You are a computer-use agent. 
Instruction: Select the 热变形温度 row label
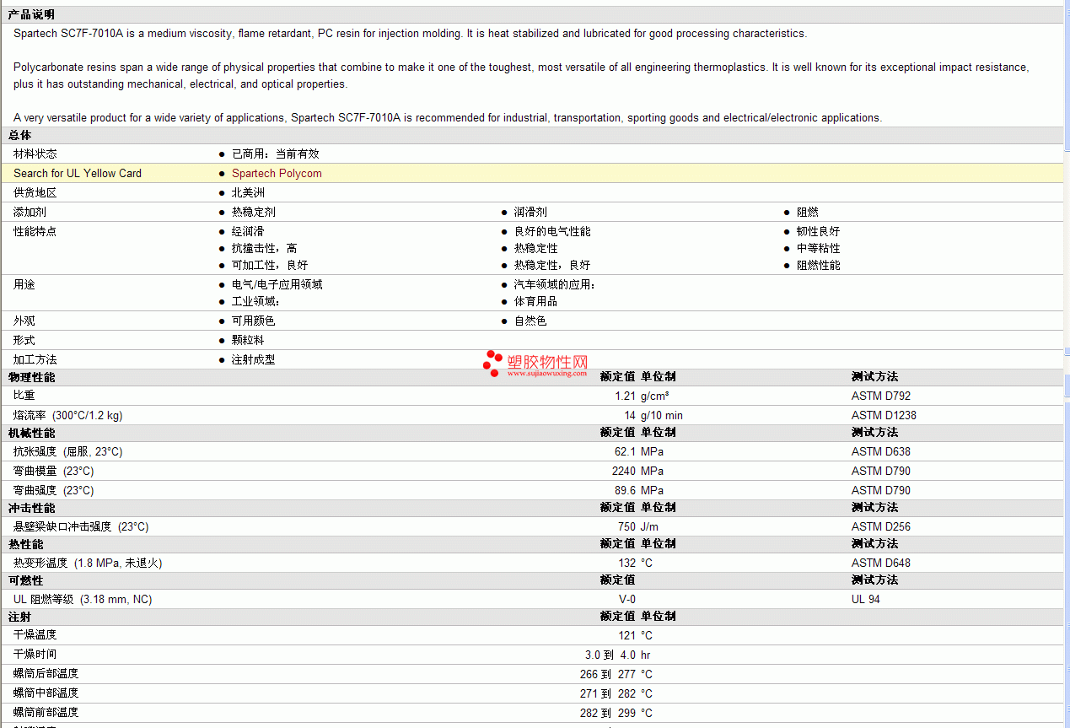pos(88,563)
